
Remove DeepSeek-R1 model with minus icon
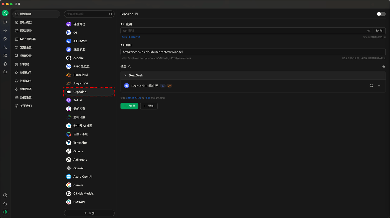tap(379, 86)
